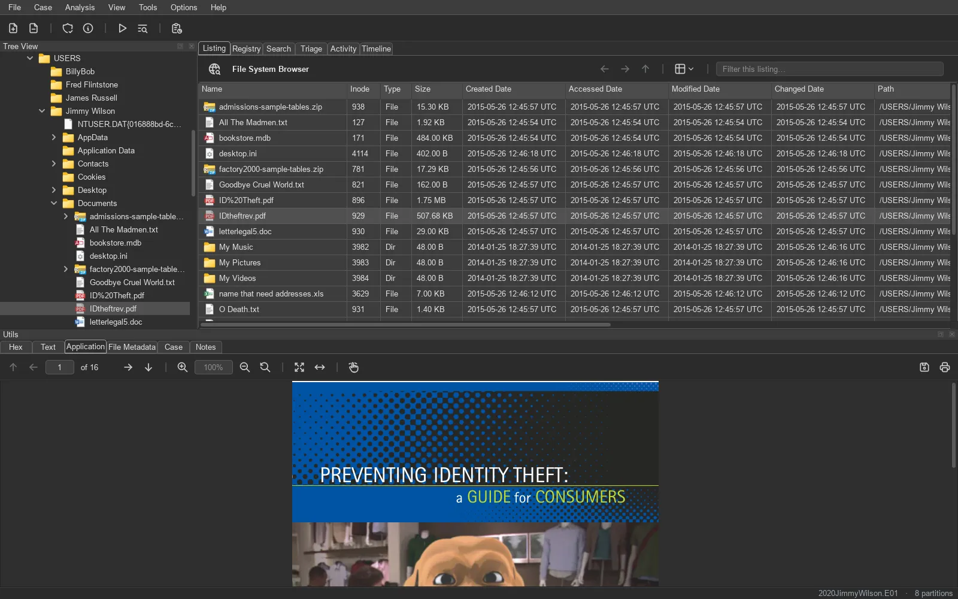Screen dimensions: 958x599
Task: Select Fred Flintstone in the tree
Action: point(92,84)
